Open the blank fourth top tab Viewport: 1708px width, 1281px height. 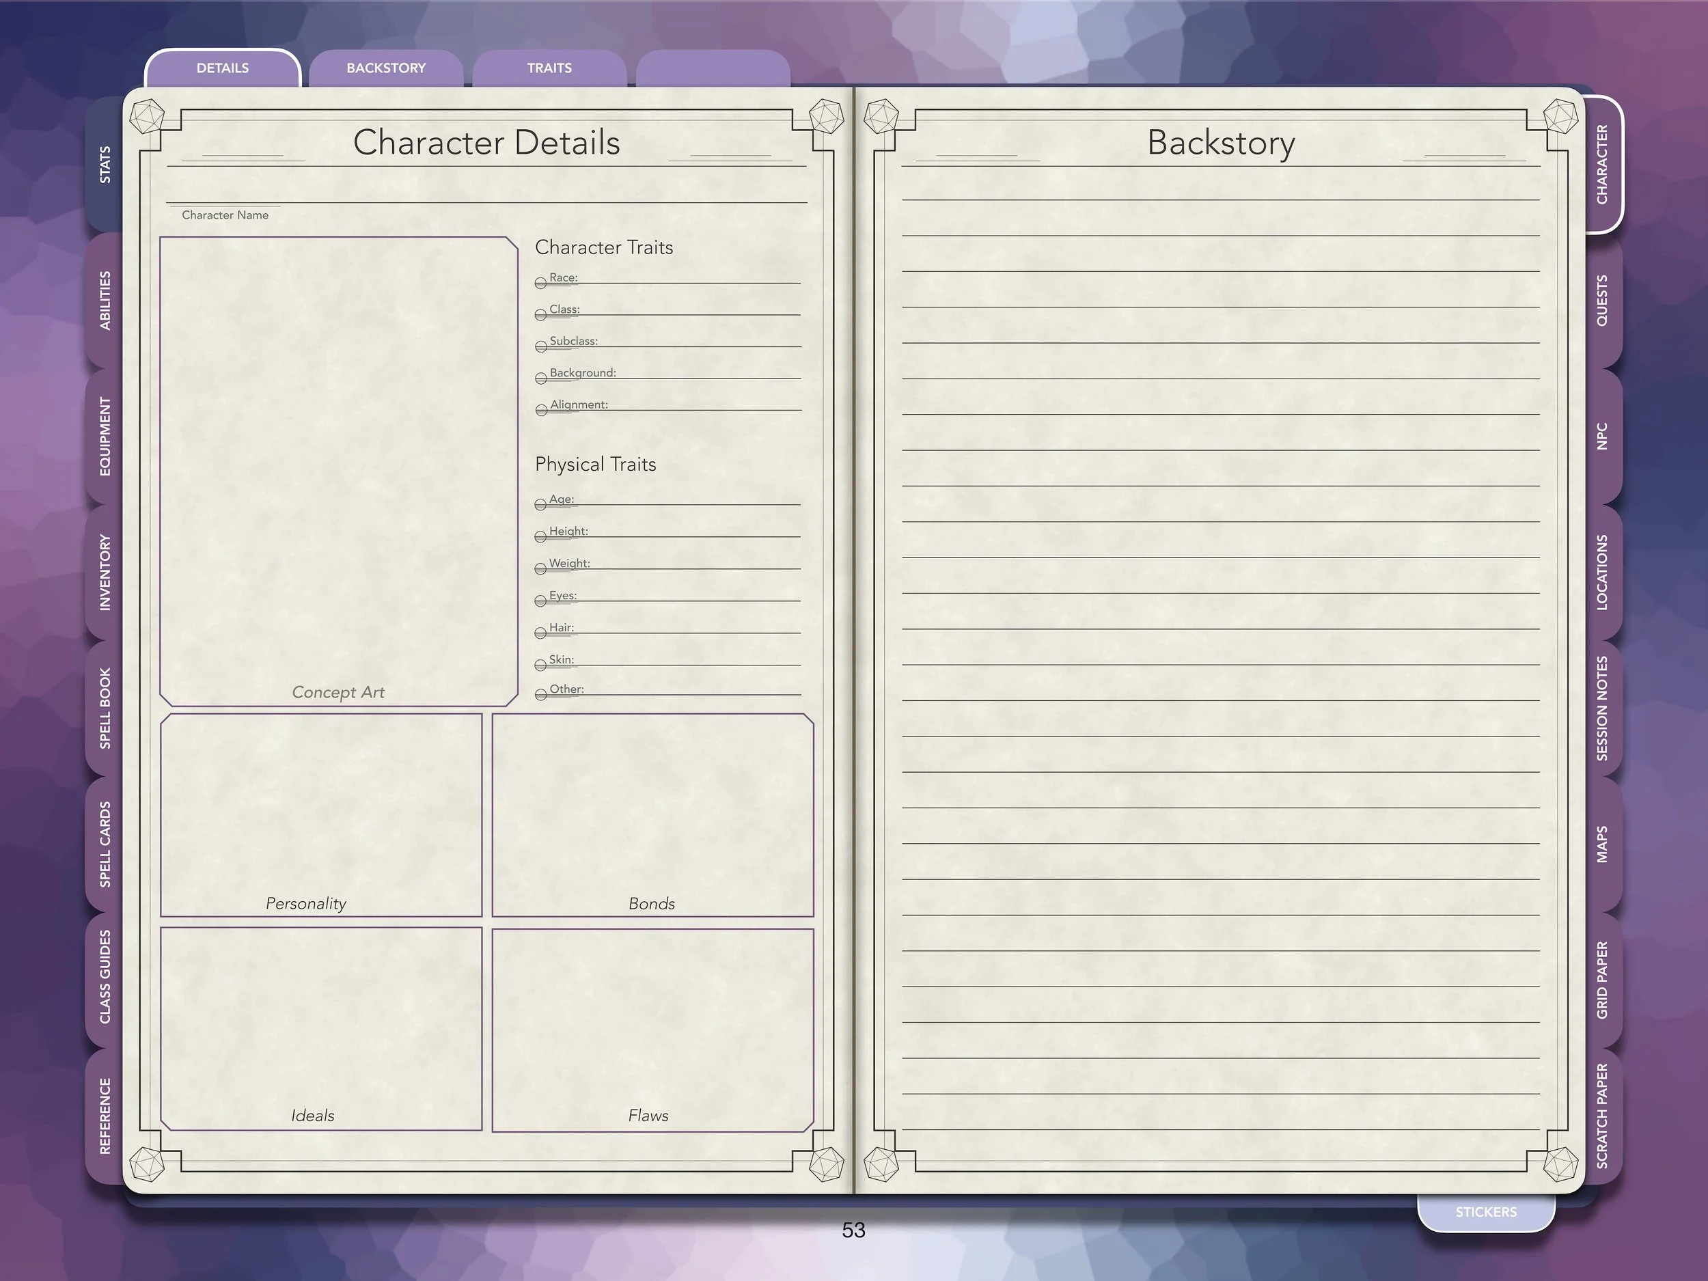pos(712,68)
